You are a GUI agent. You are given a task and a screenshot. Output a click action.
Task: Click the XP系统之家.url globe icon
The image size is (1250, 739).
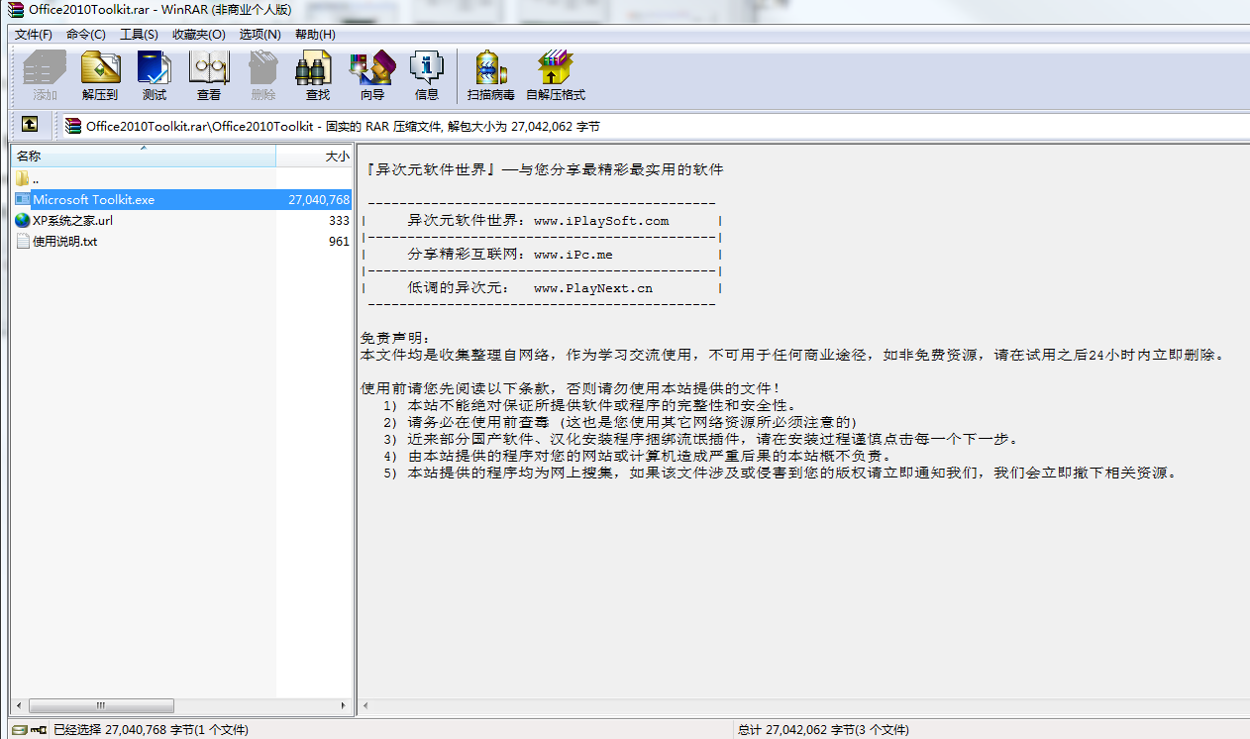(23, 220)
